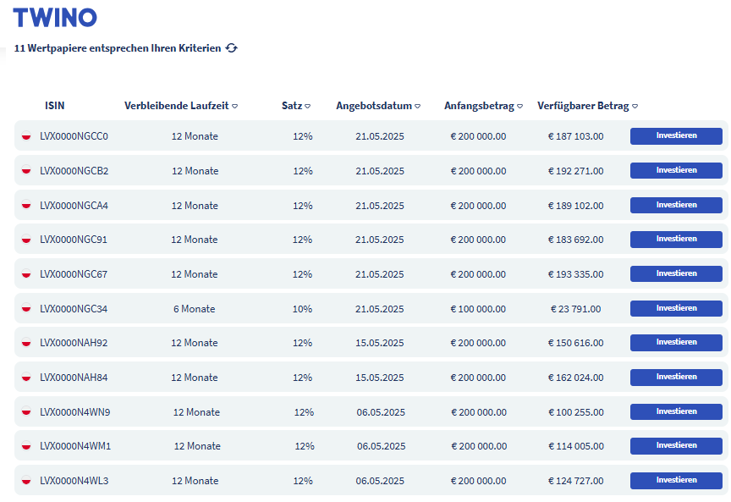Click Poland flag icon for LVX0000NGCC0

pyautogui.click(x=26, y=136)
